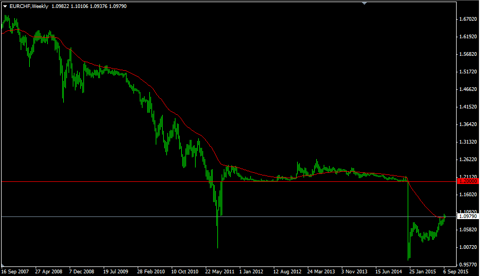Open the chart menu triangle beside EURCHF,Weekly
Viewport: 480px width, 276px height.
pyautogui.click(x=5, y=6)
